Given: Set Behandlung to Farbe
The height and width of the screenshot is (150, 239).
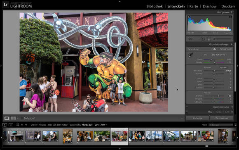Looking at the screenshot, I should pos(214,49).
